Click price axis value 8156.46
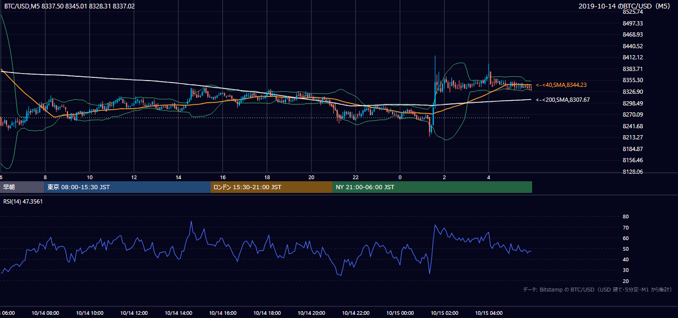This screenshot has width=678, height=318. (633, 160)
